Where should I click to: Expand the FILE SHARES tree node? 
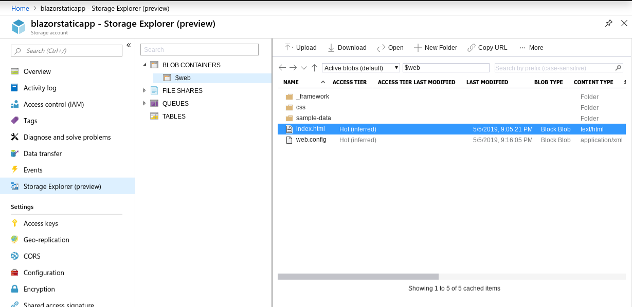click(145, 90)
